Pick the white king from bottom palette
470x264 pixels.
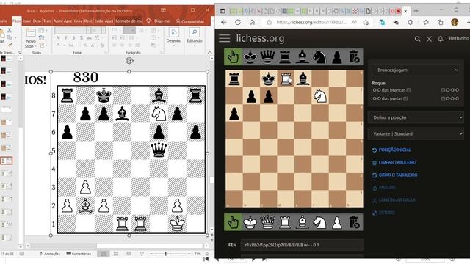point(250,222)
